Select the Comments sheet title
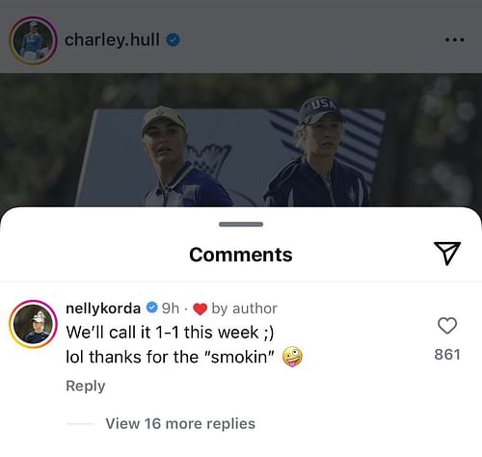The width and height of the screenshot is (482, 457). pyautogui.click(x=241, y=255)
